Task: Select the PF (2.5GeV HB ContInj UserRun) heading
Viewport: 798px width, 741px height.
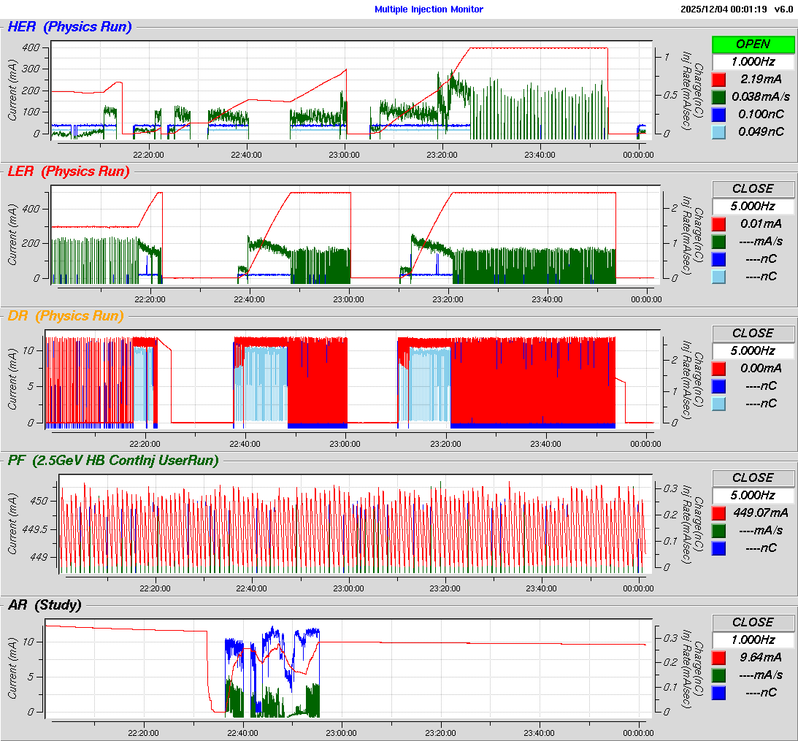Action: coord(113,460)
